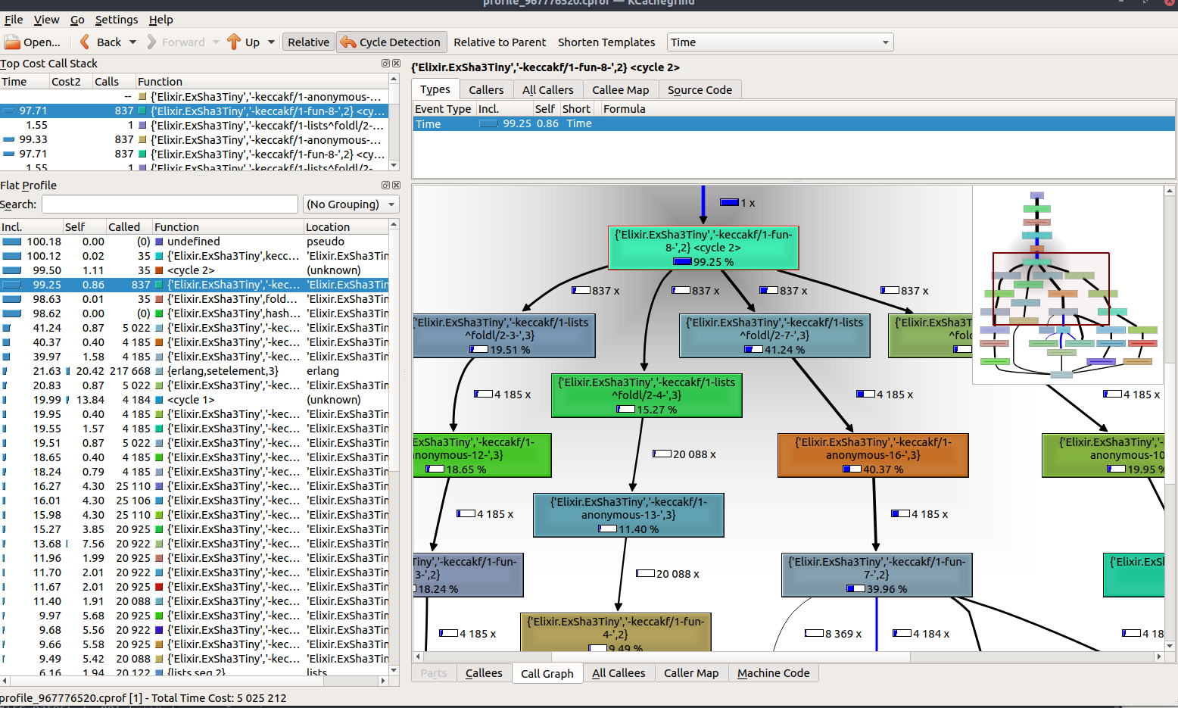The width and height of the screenshot is (1178, 708).
Task: Click the Shorten Templates button
Action: (x=606, y=42)
